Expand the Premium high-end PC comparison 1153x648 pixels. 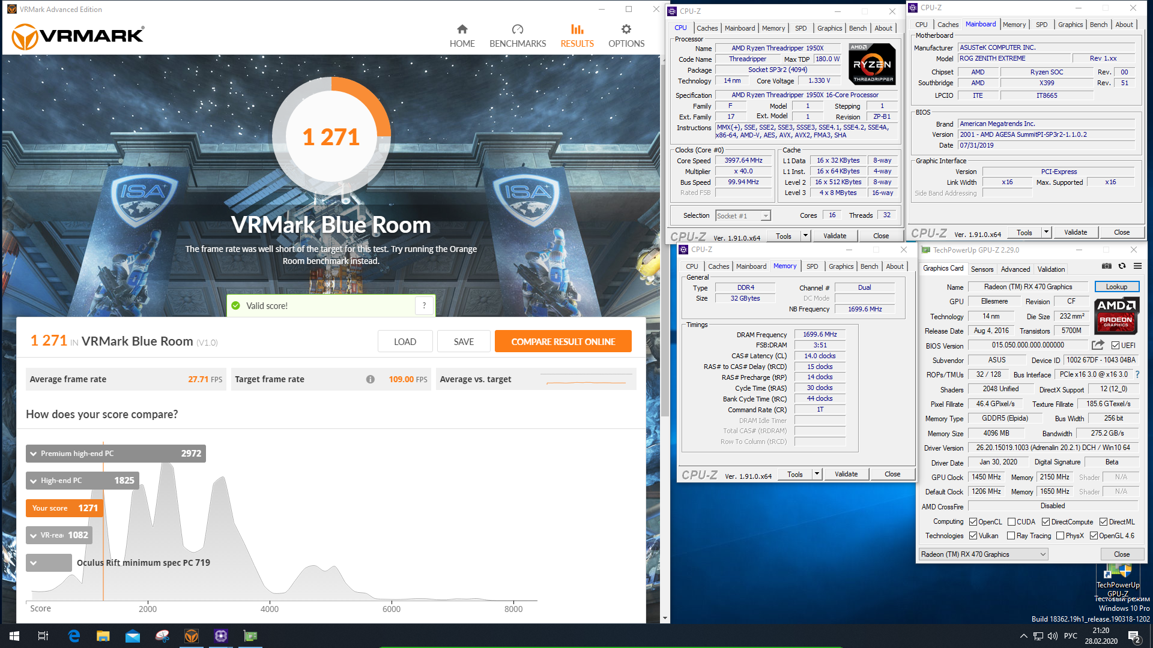coord(34,454)
